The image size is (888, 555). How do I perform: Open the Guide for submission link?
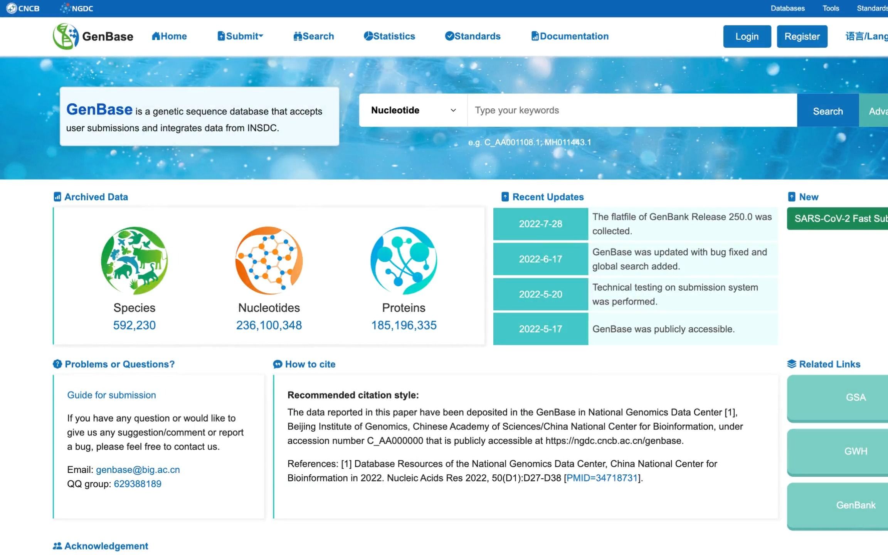111,395
